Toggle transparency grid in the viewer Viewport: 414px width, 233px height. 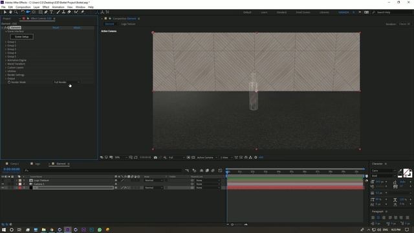pyautogui.click(x=193, y=157)
